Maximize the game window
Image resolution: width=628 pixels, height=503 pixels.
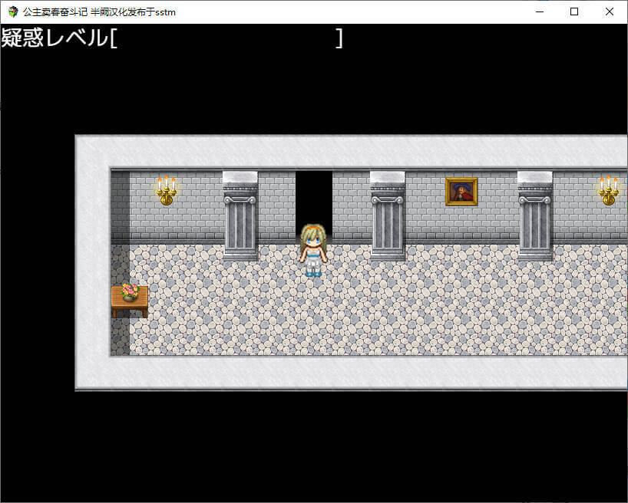(x=574, y=12)
